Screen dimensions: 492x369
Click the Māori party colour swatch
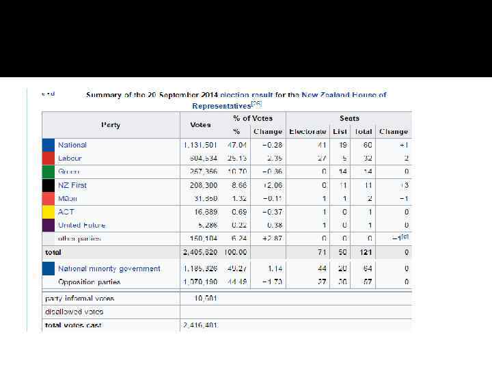(49, 199)
